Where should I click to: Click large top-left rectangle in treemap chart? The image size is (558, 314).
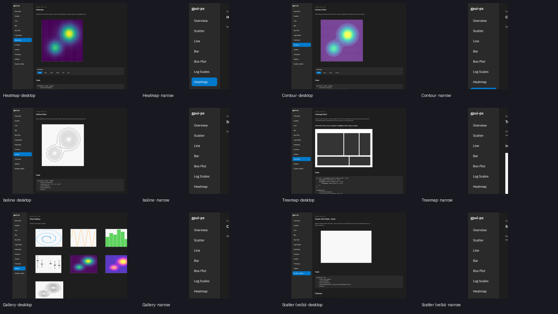click(330, 144)
